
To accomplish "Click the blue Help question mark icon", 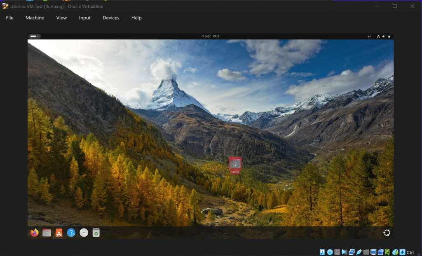I will [71, 233].
